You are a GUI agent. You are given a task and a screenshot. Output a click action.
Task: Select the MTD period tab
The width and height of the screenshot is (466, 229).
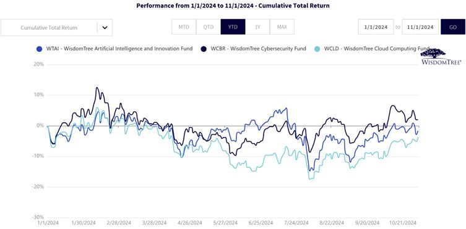point(184,27)
